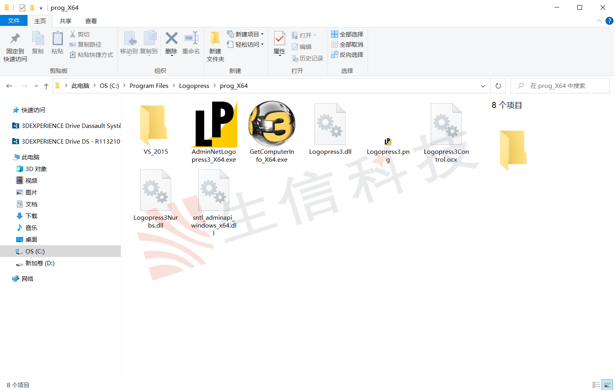615x390 pixels.
Task: Open the recent locations dropdown
Action: [x=36, y=86]
